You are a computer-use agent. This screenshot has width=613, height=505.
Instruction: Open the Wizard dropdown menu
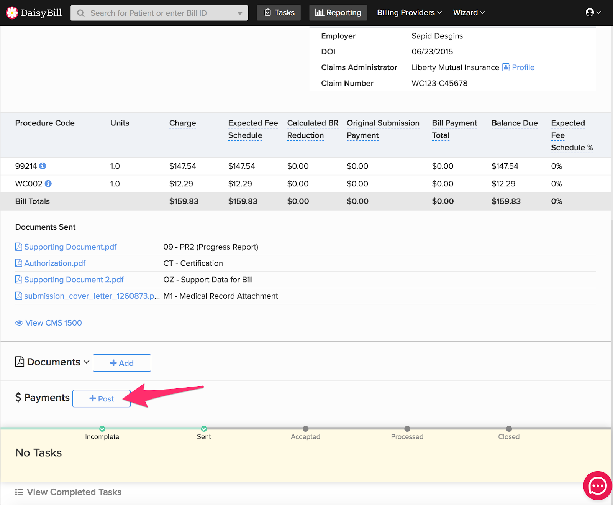[469, 13]
